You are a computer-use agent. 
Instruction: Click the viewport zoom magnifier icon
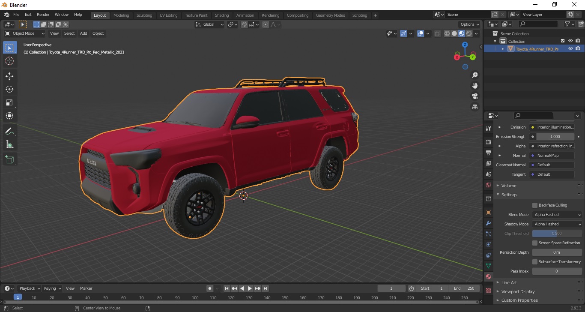tap(475, 75)
